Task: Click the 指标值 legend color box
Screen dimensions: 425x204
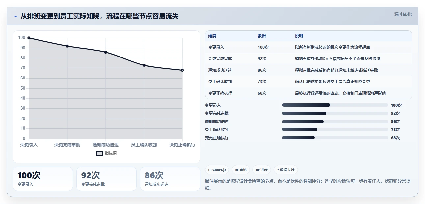Action: (x=100, y=153)
